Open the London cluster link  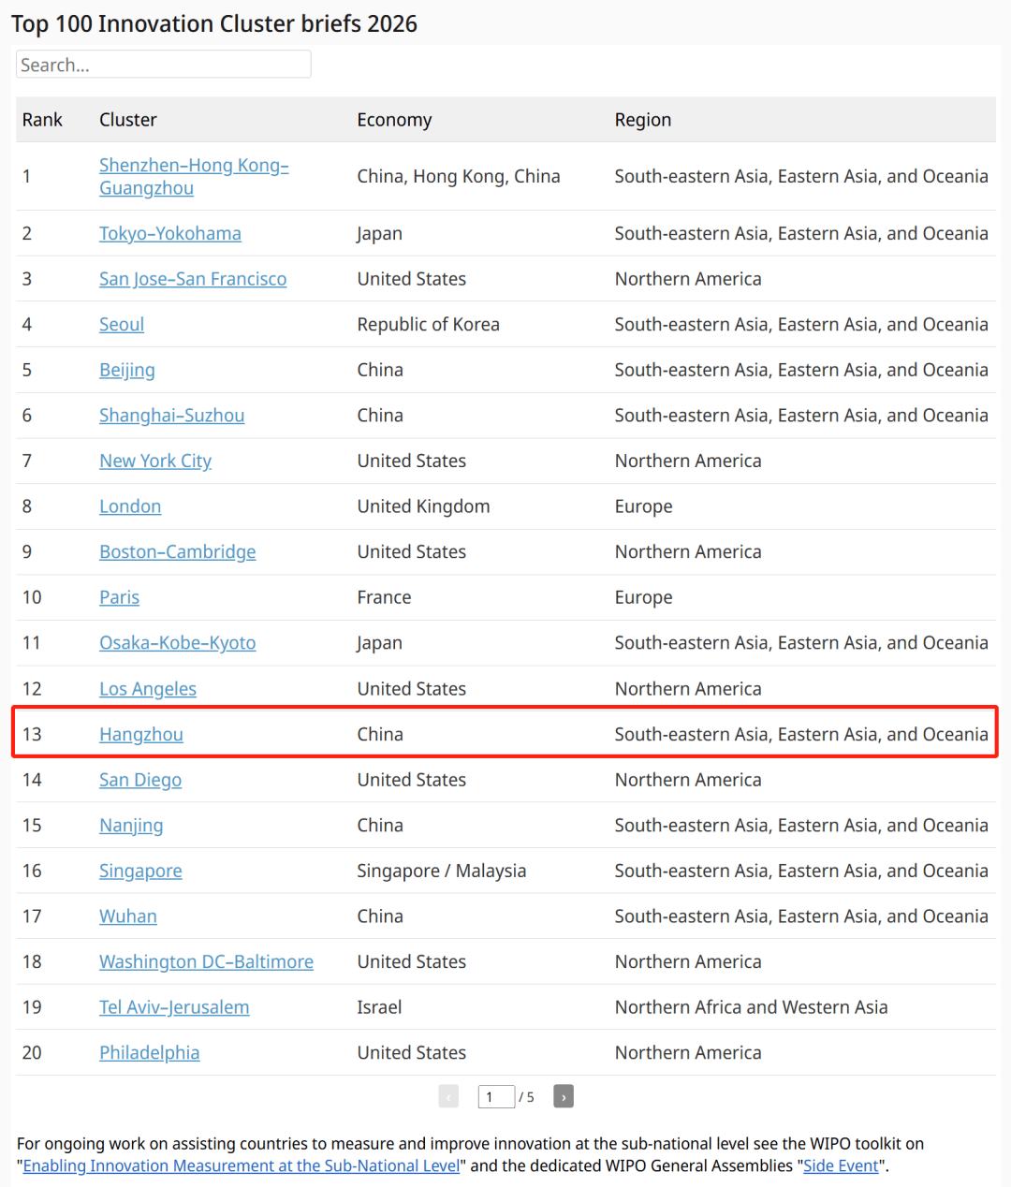tap(130, 506)
